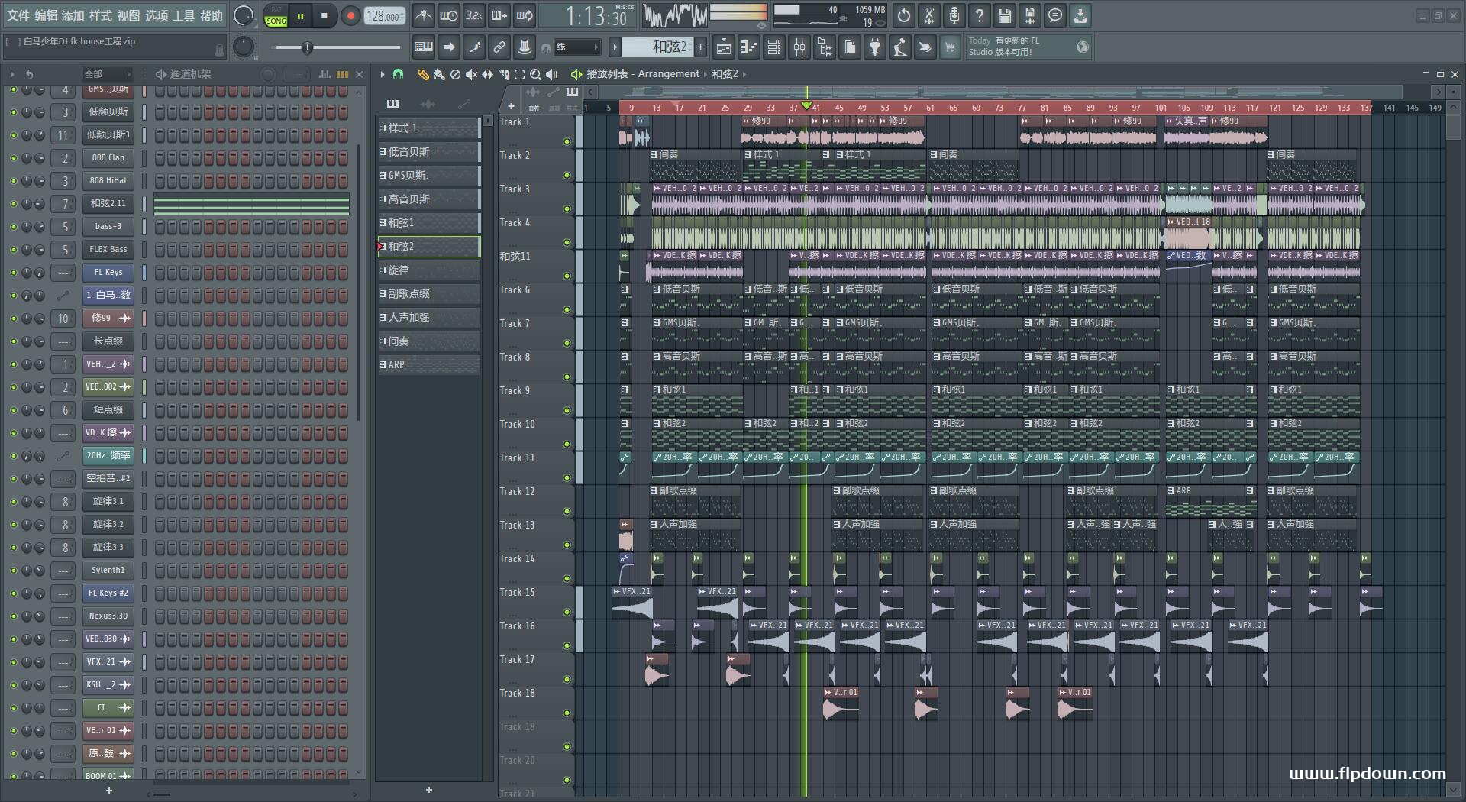The height and width of the screenshot is (802, 1466).
Task: Mute the Nexus3.39 channel LED
Action: [13, 616]
